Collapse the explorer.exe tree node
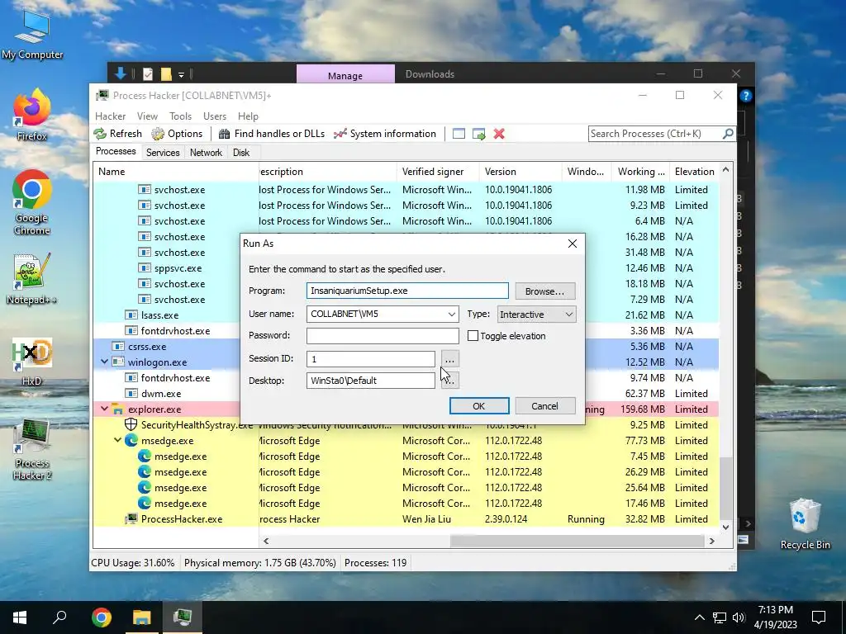This screenshot has height=634, width=846. pos(104,409)
